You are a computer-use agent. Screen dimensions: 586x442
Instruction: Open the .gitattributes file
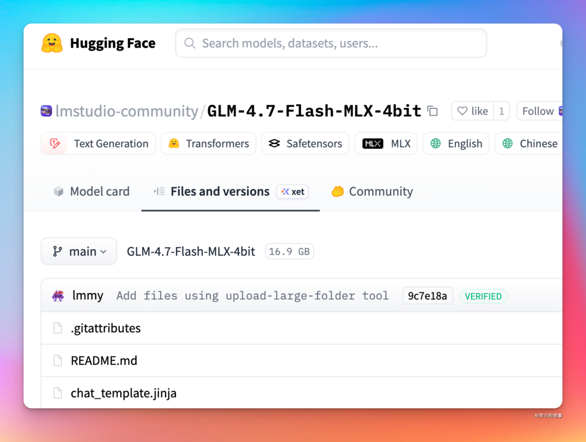tap(106, 328)
